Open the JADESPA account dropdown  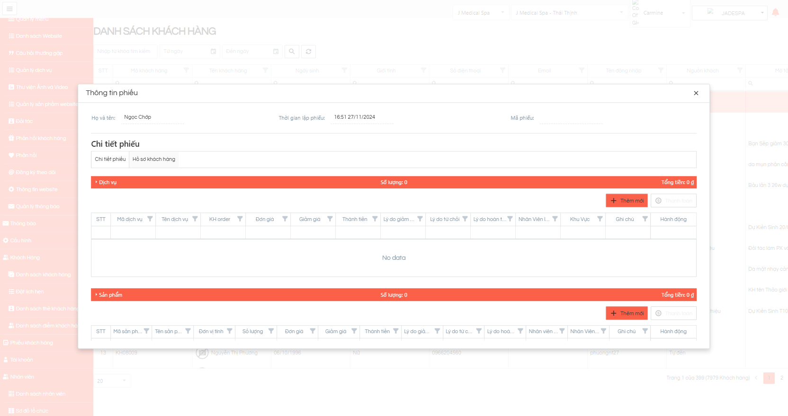[x=729, y=13]
